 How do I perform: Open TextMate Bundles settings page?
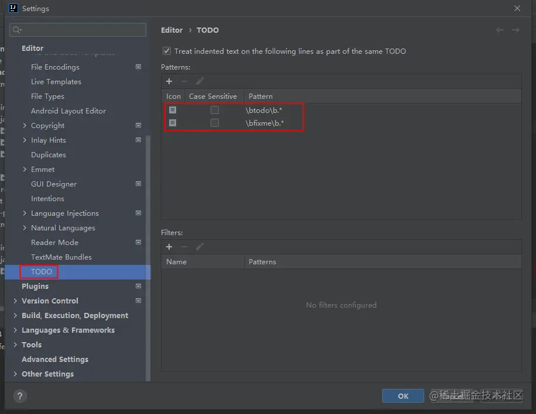(61, 257)
